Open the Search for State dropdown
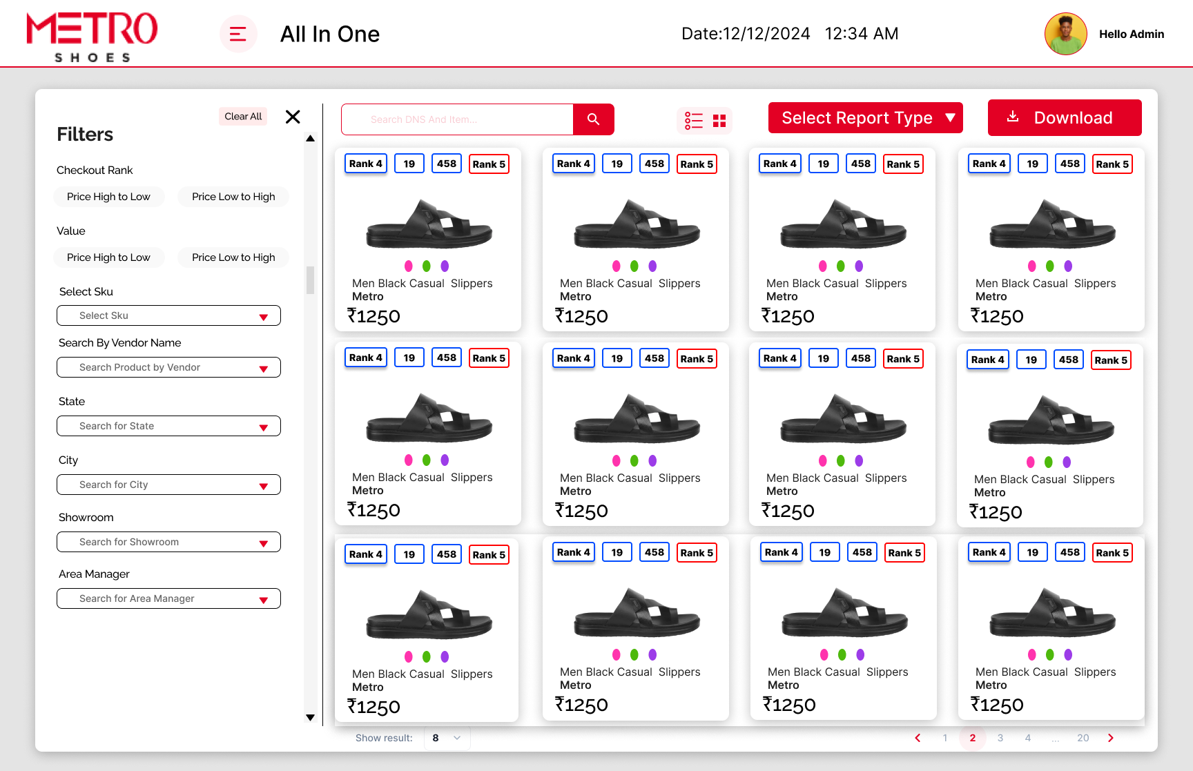 point(168,426)
